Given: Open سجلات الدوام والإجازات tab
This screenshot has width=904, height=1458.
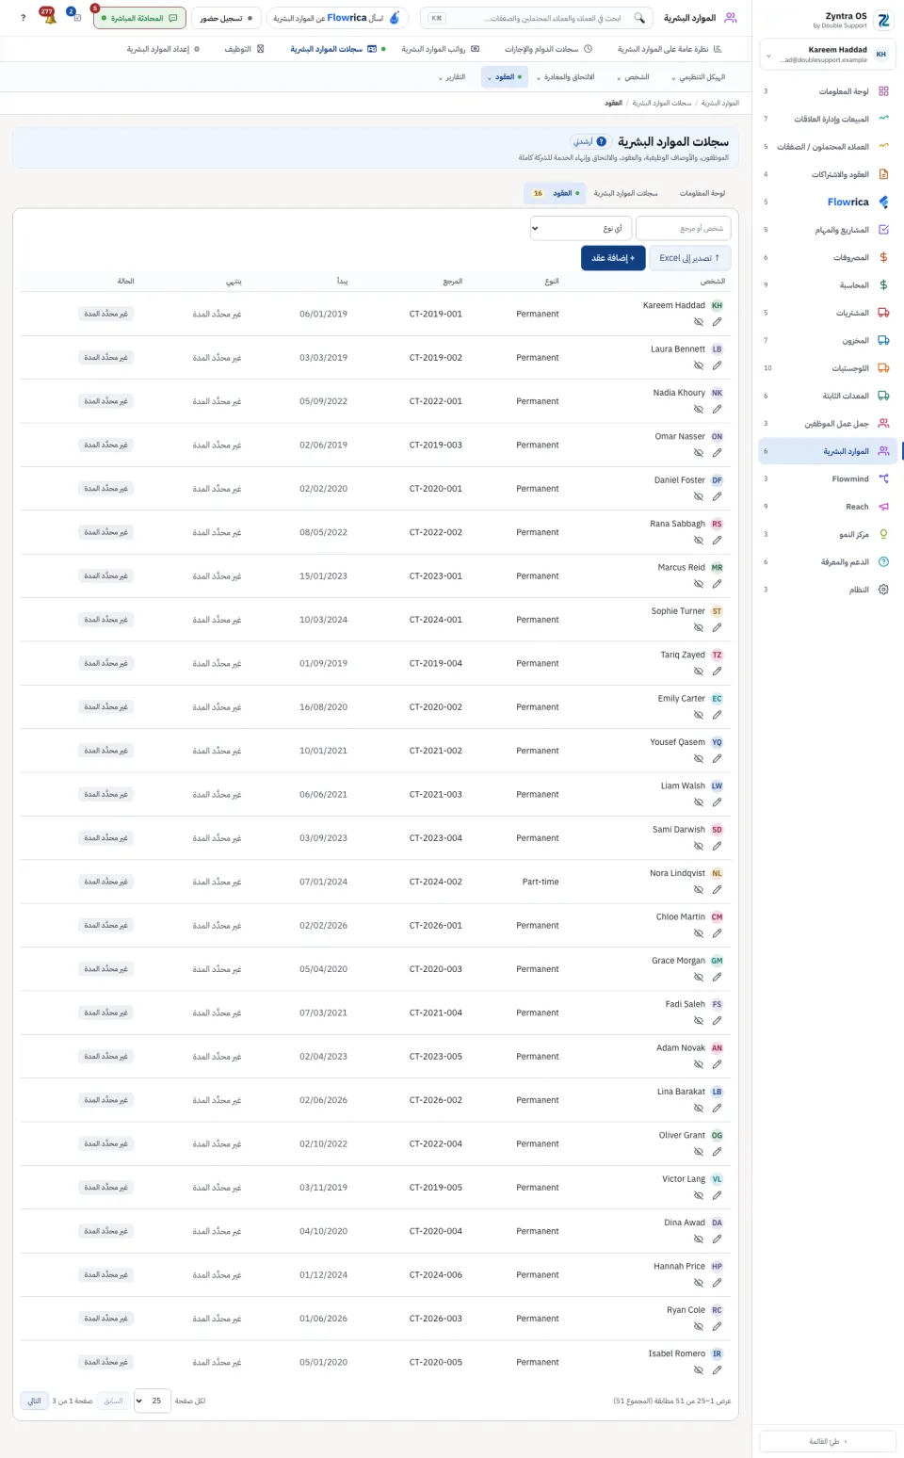Looking at the screenshot, I should pos(549,49).
